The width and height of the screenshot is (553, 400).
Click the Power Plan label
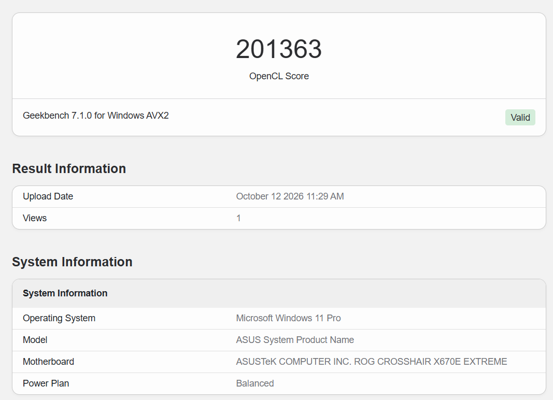point(46,383)
